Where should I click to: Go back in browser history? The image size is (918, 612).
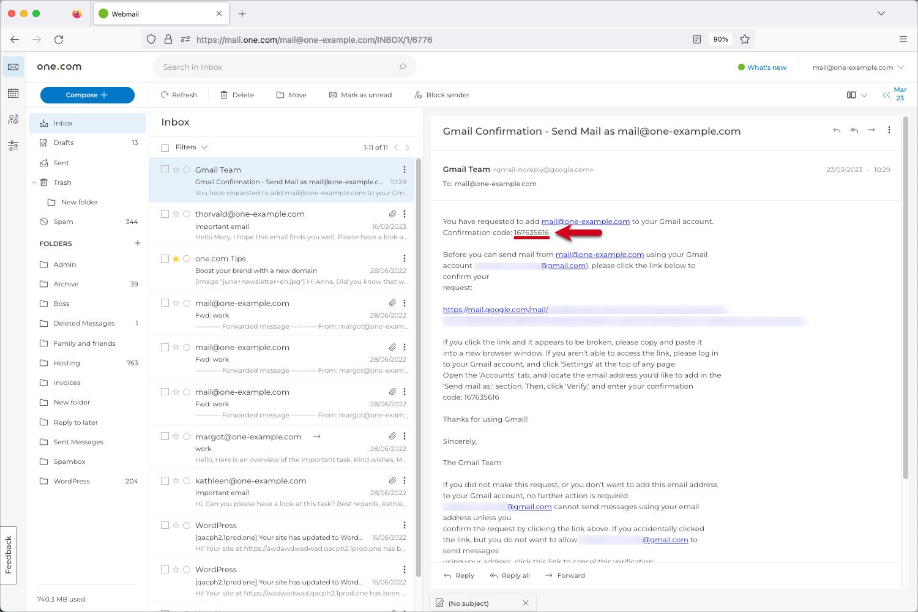15,39
